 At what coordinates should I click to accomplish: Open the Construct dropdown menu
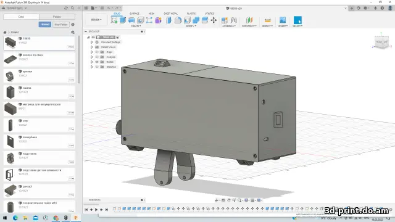coord(249,26)
